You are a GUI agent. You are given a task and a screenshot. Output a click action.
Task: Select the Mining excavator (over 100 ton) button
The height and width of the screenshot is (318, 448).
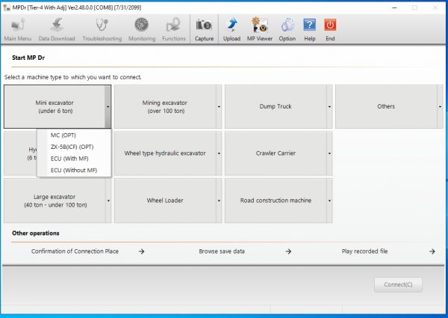[165, 106]
